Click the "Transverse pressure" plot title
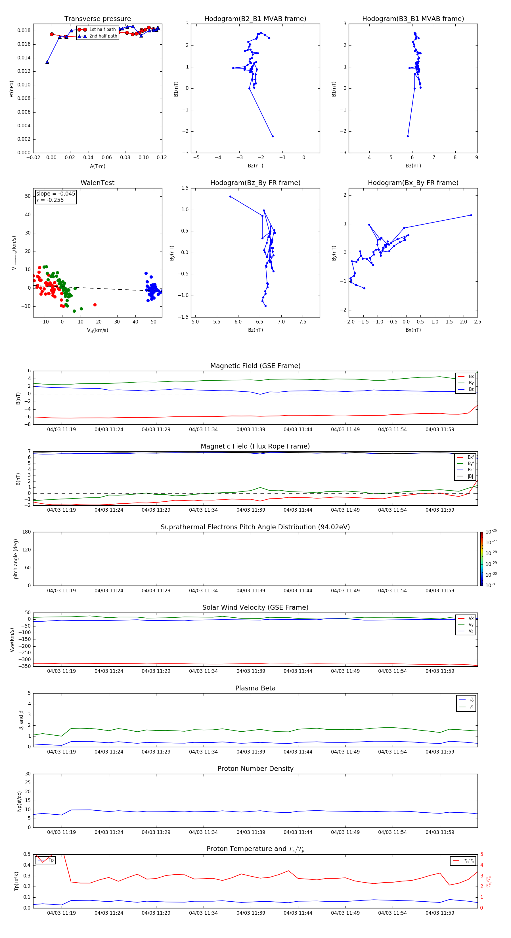This screenshot has width=511, height=938. coord(97,19)
